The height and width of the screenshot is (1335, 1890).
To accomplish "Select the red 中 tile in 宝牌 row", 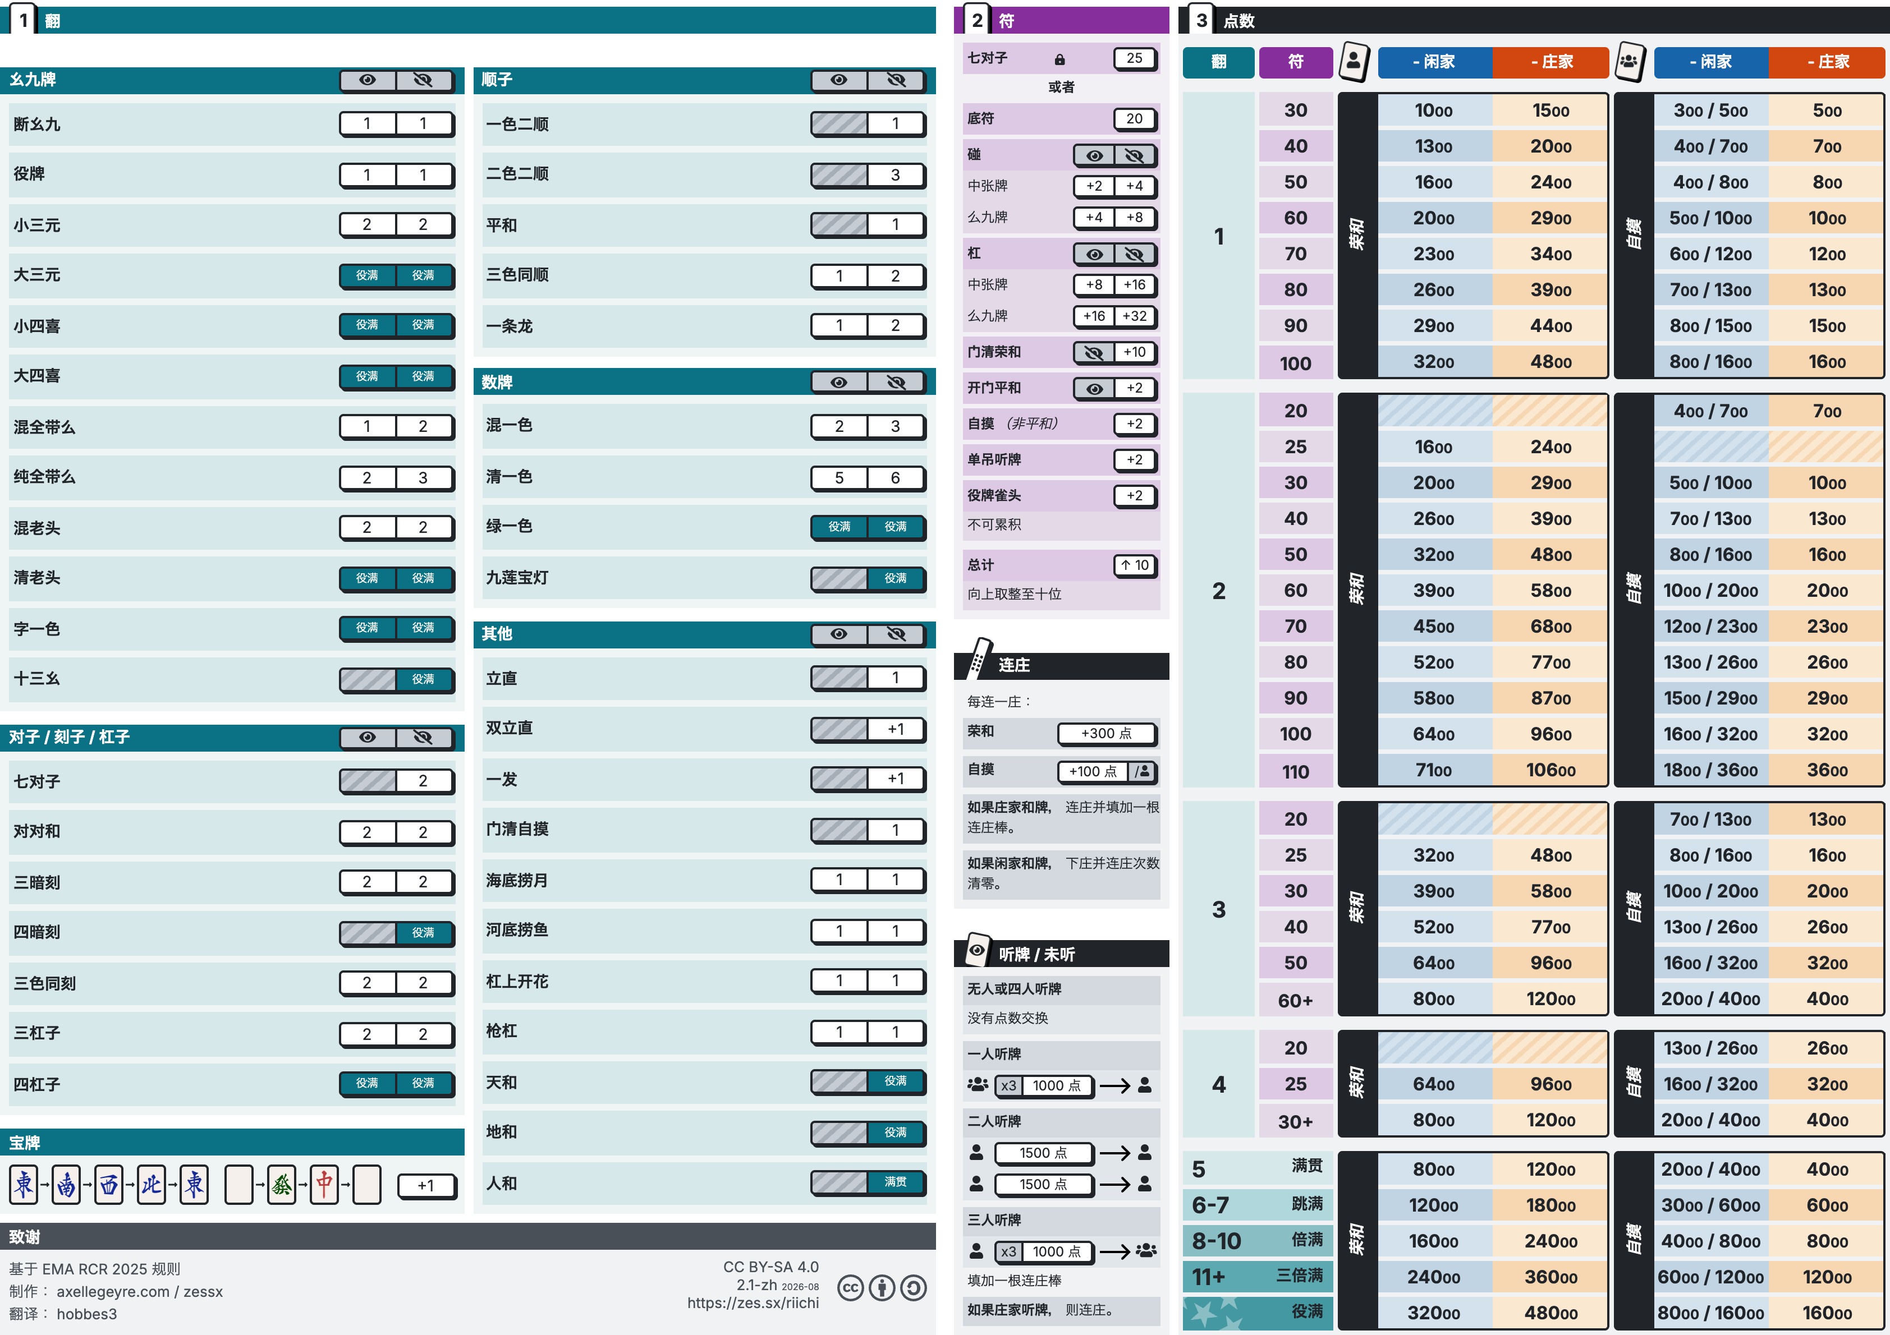I will (324, 1185).
